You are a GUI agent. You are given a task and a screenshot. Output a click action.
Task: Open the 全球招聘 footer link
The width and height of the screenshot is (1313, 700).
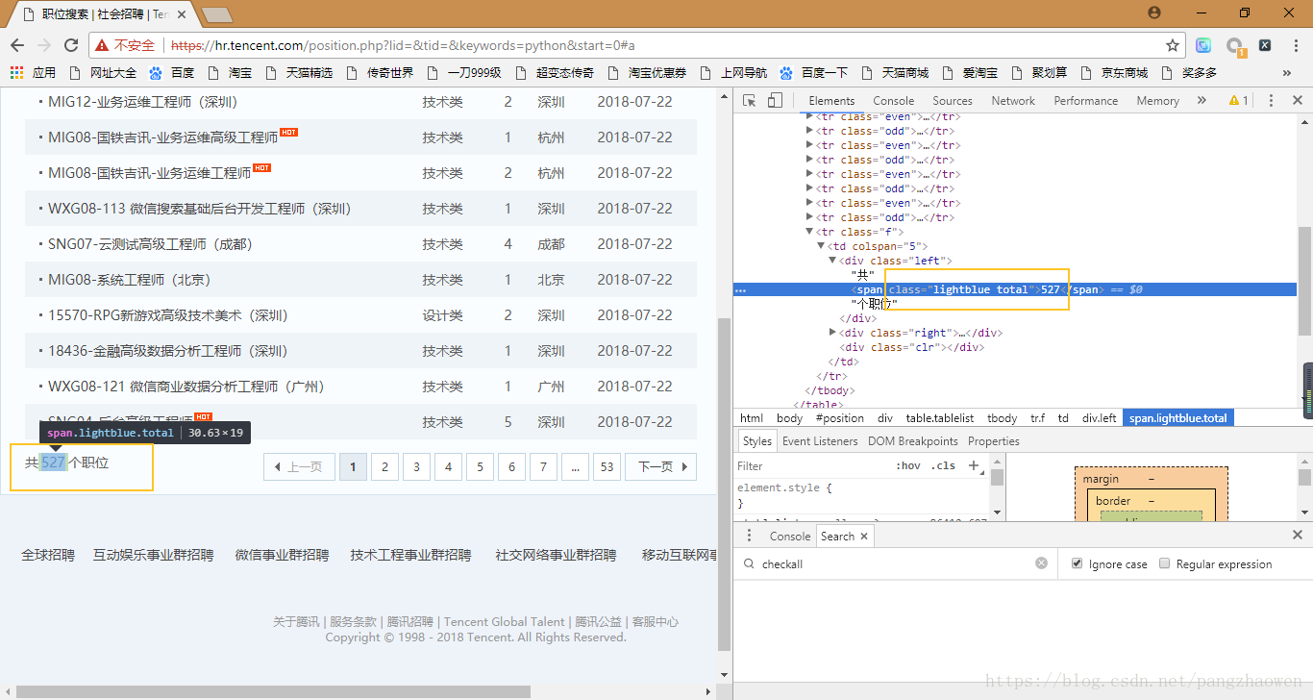[x=48, y=555]
